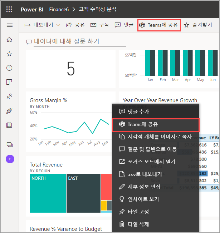Click the Gross Margin % tile title
The image size is (220, 233).
click(x=48, y=100)
